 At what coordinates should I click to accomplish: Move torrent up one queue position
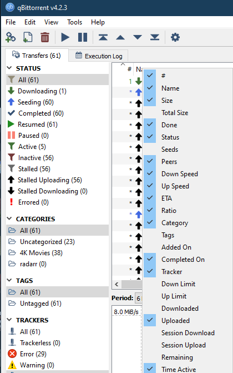click(120, 37)
